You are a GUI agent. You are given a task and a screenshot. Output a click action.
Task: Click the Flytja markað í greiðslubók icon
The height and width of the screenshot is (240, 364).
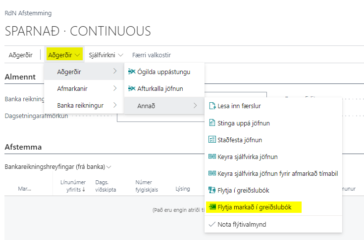[x=212, y=207]
